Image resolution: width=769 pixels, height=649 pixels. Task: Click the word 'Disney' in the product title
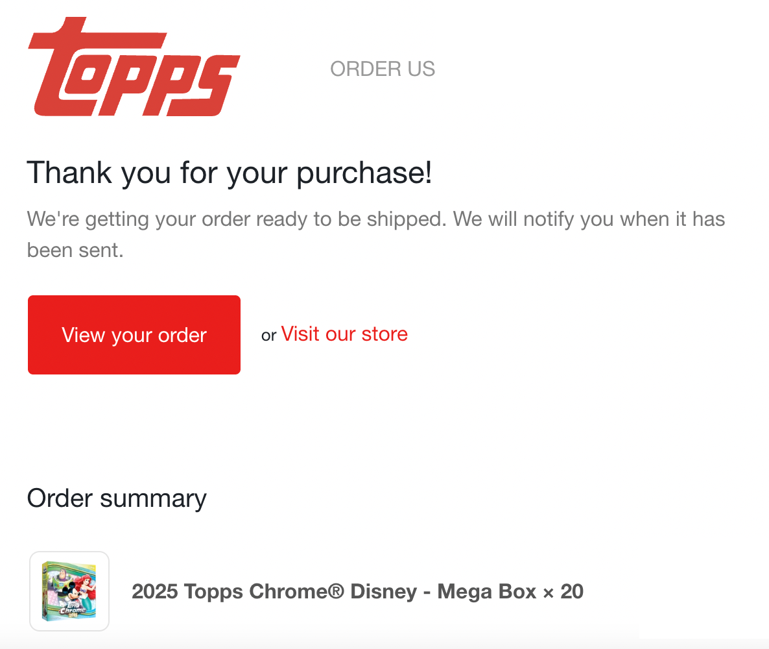(x=383, y=591)
